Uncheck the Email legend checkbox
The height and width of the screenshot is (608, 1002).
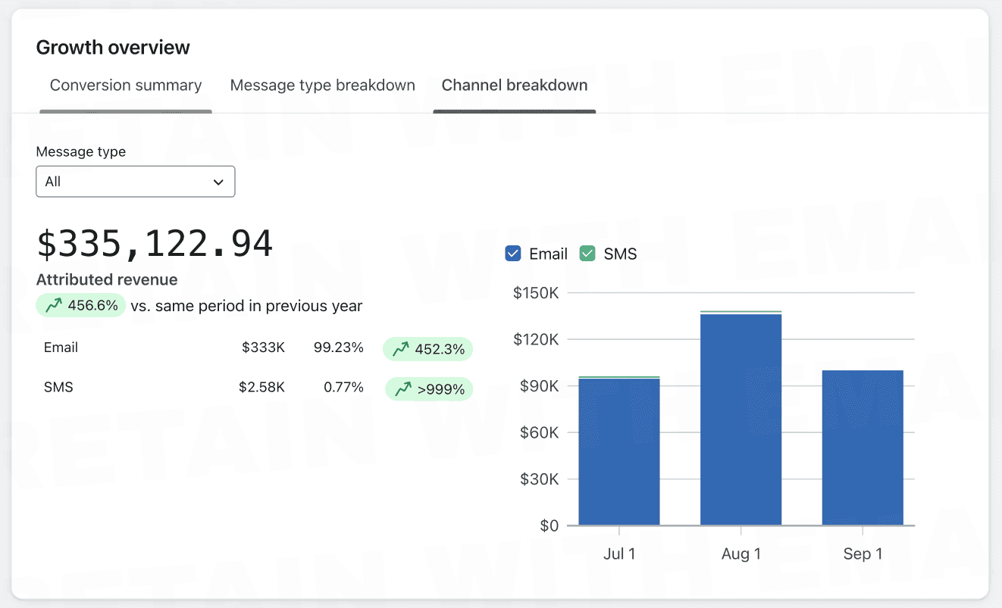click(x=513, y=254)
